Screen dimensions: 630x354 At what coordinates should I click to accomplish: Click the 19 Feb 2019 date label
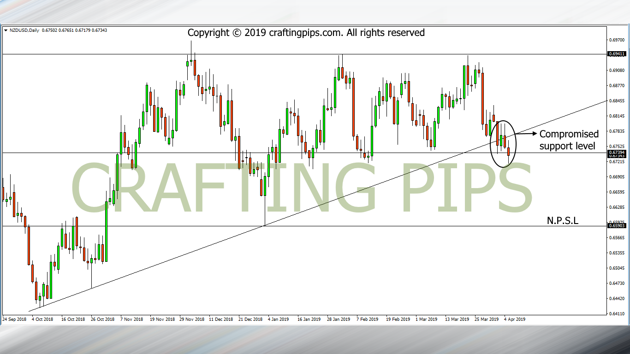point(398,319)
